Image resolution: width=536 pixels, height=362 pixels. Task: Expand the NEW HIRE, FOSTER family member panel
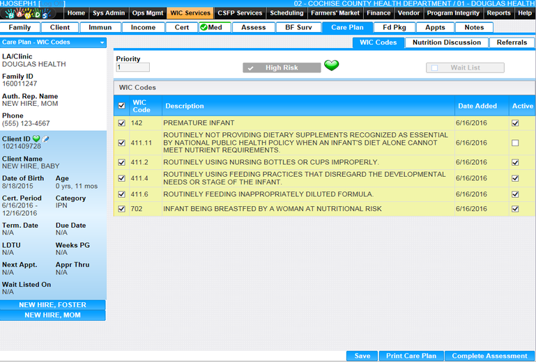(x=53, y=305)
